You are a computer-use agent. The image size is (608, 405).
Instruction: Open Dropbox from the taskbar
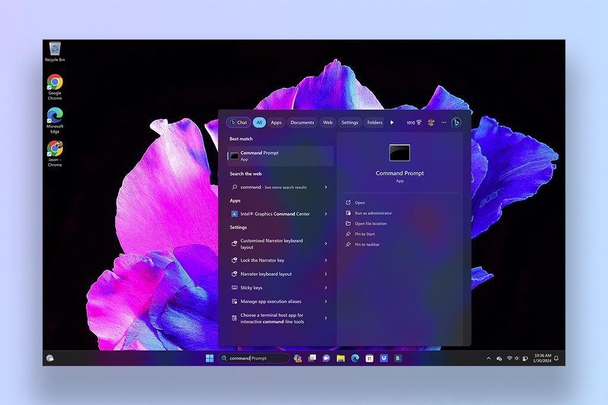384,358
